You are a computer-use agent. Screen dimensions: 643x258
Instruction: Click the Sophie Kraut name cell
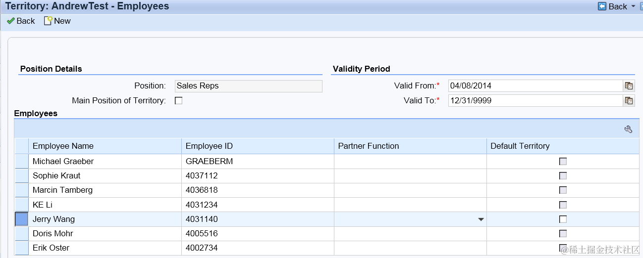pos(105,175)
